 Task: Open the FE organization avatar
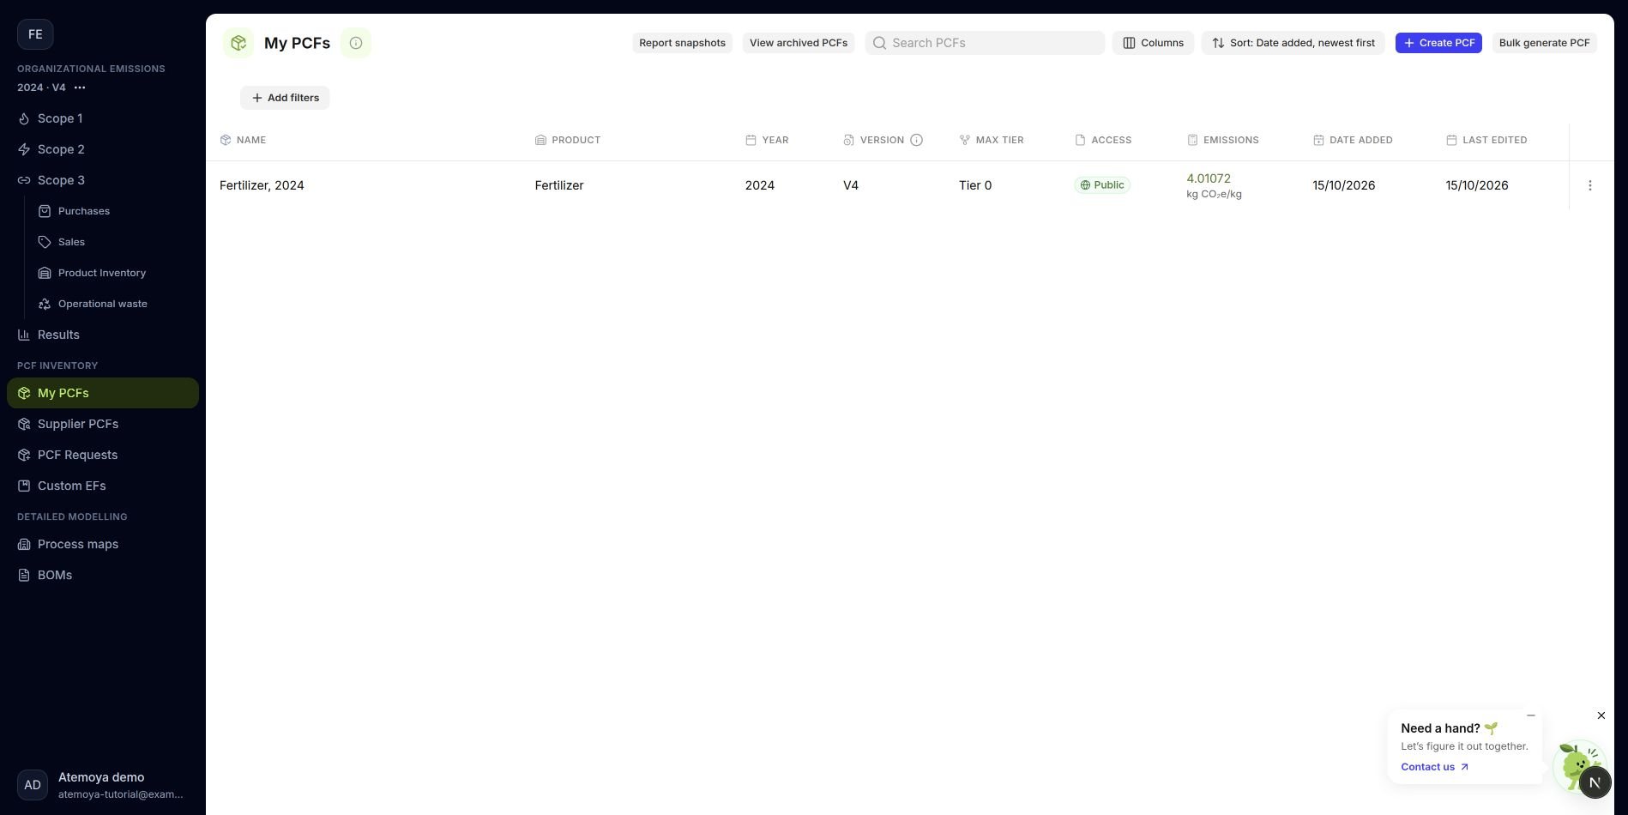(x=35, y=34)
